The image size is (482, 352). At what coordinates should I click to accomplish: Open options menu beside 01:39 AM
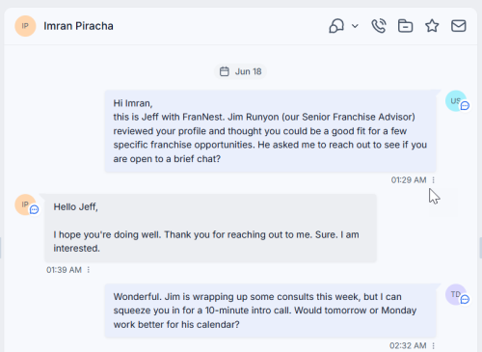pyautogui.click(x=89, y=270)
